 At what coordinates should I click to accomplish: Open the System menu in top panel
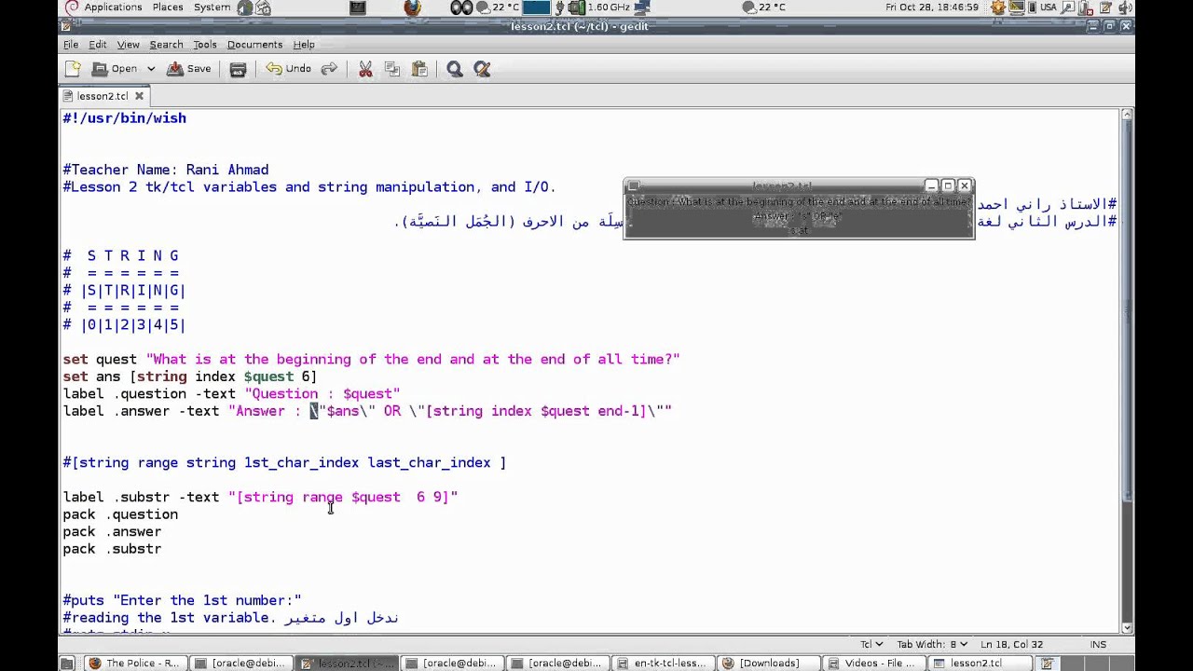pyautogui.click(x=213, y=7)
